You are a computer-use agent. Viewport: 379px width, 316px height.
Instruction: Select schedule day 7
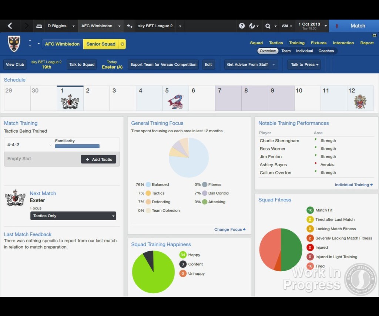pyautogui.click(x=228, y=98)
